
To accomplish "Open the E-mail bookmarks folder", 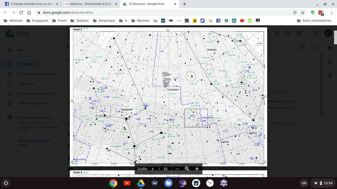I will click(x=59, y=21).
